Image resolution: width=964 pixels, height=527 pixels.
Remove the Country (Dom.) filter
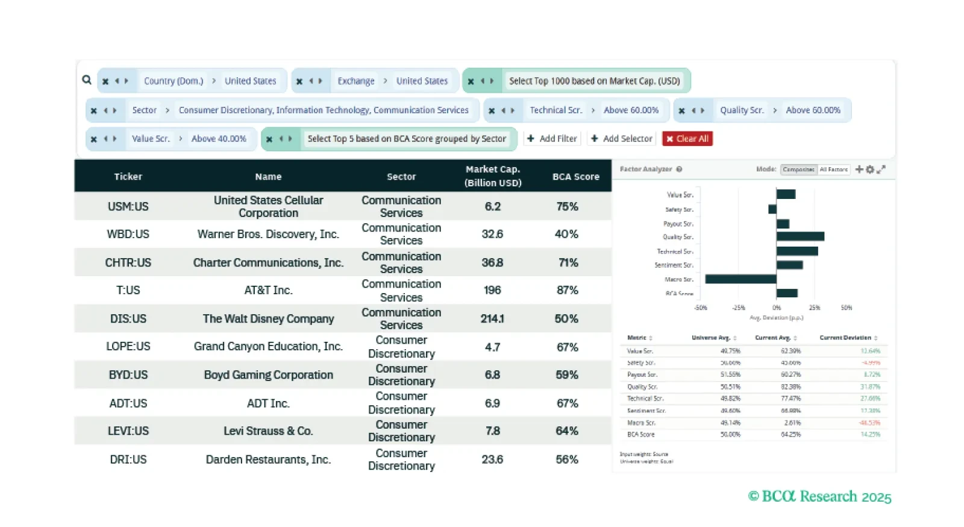tap(105, 81)
